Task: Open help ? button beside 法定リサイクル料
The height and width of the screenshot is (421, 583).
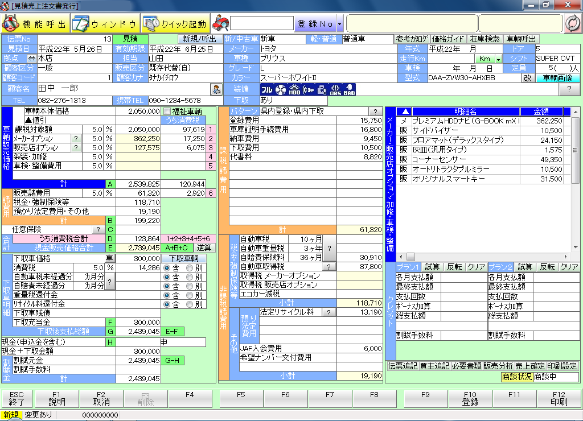Action: pos(329,312)
